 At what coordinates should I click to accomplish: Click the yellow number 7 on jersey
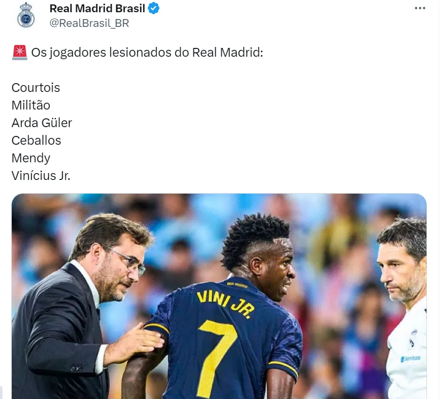point(218,357)
